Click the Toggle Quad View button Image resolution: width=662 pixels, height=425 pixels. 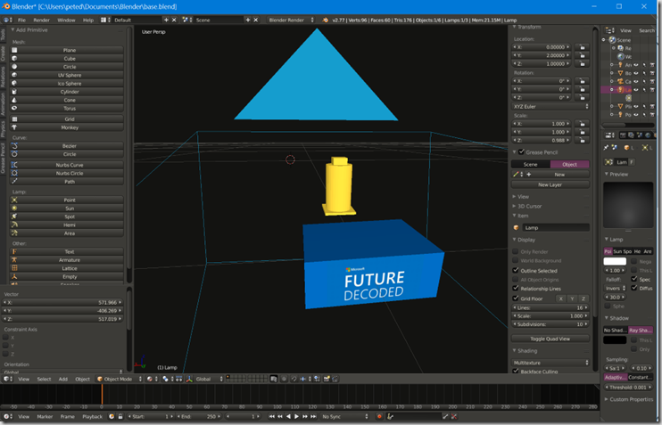point(550,339)
